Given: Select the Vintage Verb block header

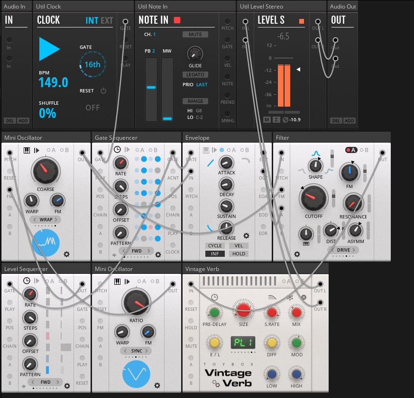Looking at the screenshot, I should (x=255, y=269).
